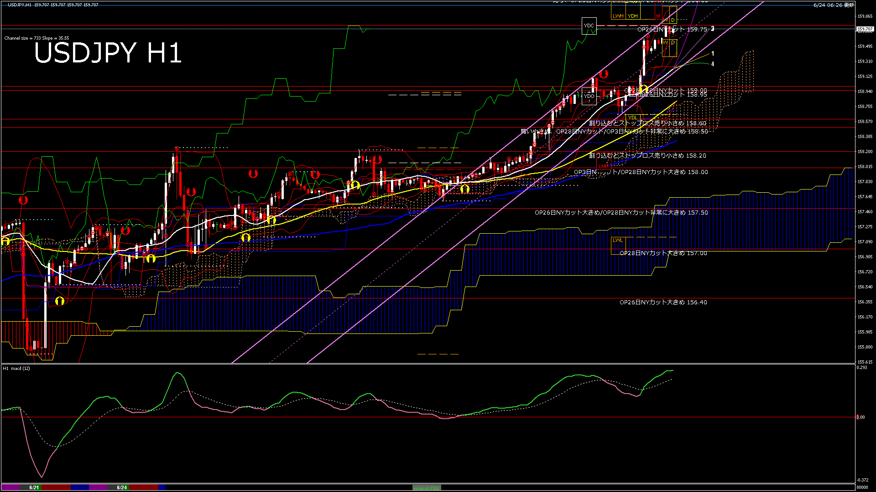
Task: Click the YDO label box on candles
Action: point(589,96)
